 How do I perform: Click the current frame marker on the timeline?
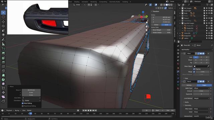point(30,113)
